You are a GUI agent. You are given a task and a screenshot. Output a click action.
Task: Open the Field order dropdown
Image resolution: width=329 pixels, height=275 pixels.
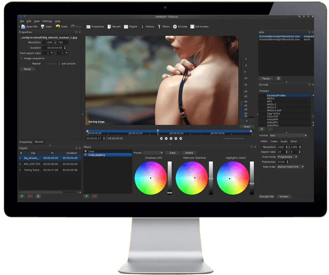click(290, 167)
